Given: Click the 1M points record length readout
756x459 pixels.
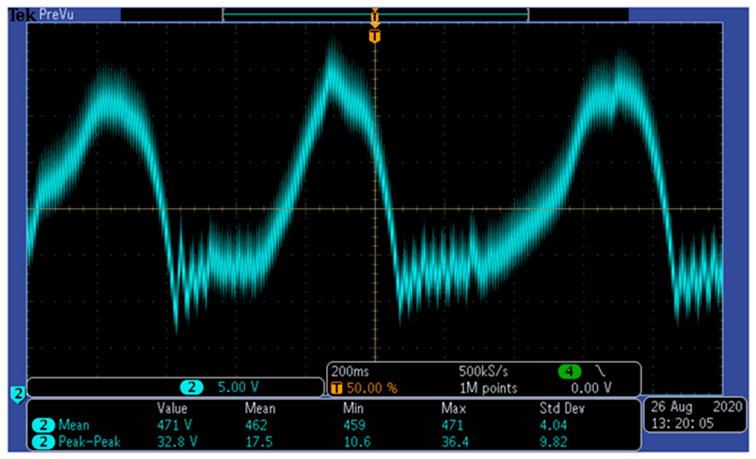Looking at the screenshot, I should pos(488,388).
